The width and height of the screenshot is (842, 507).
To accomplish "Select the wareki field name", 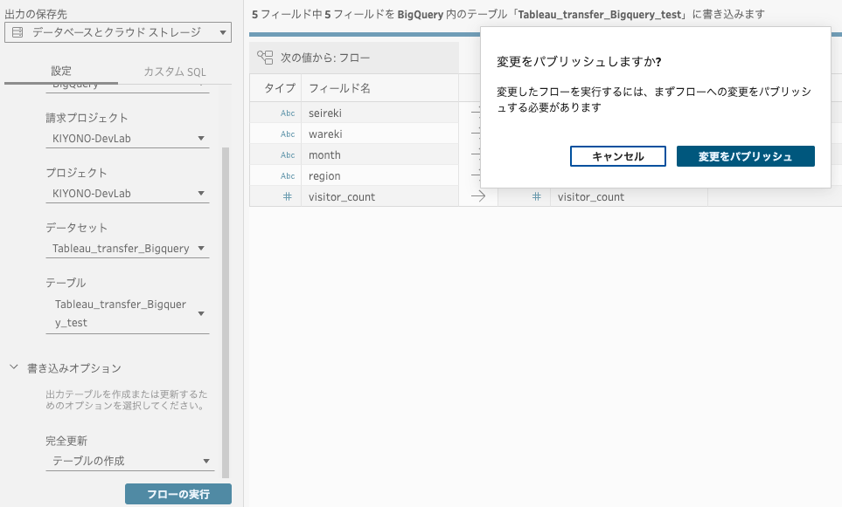I will tap(325, 134).
